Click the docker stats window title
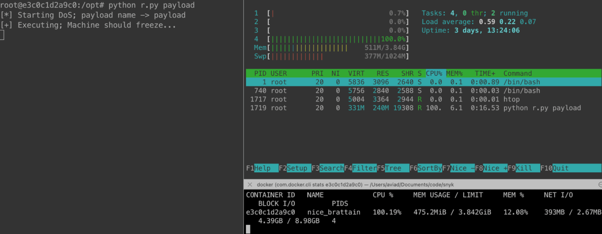 point(355,185)
